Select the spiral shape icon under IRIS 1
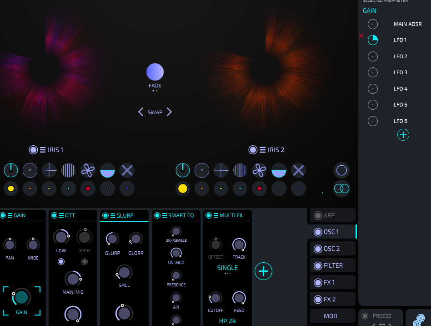Screen dimensions: 431x326 click(30, 170)
